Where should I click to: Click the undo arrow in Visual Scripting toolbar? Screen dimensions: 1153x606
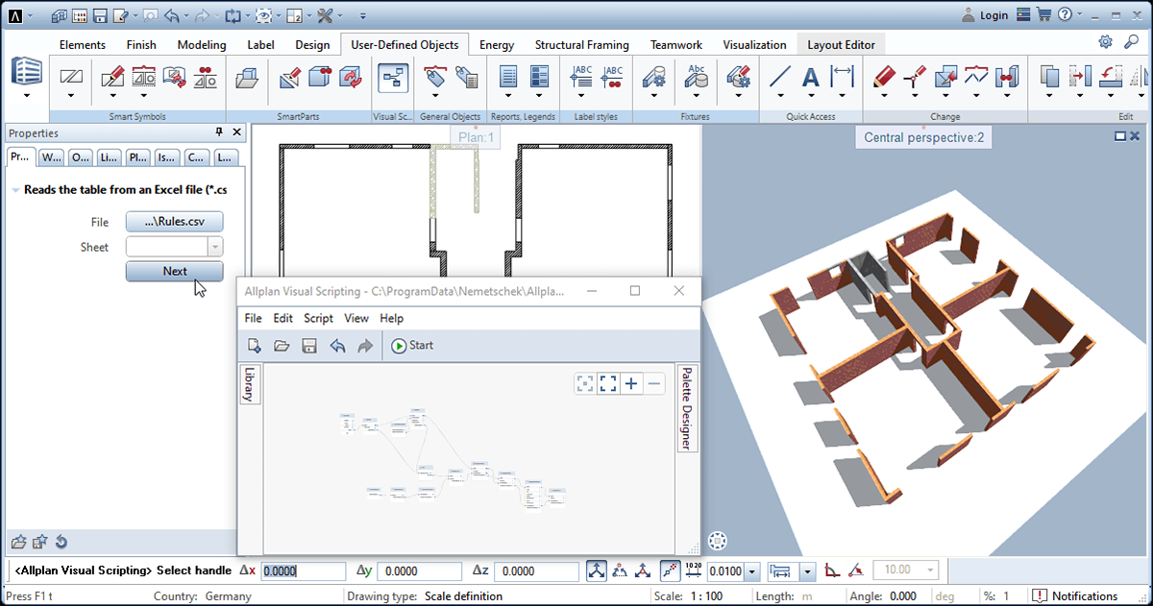tap(337, 346)
